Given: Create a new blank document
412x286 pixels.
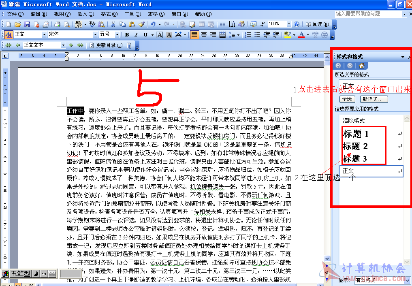Looking at the screenshot, I should [9, 24].
